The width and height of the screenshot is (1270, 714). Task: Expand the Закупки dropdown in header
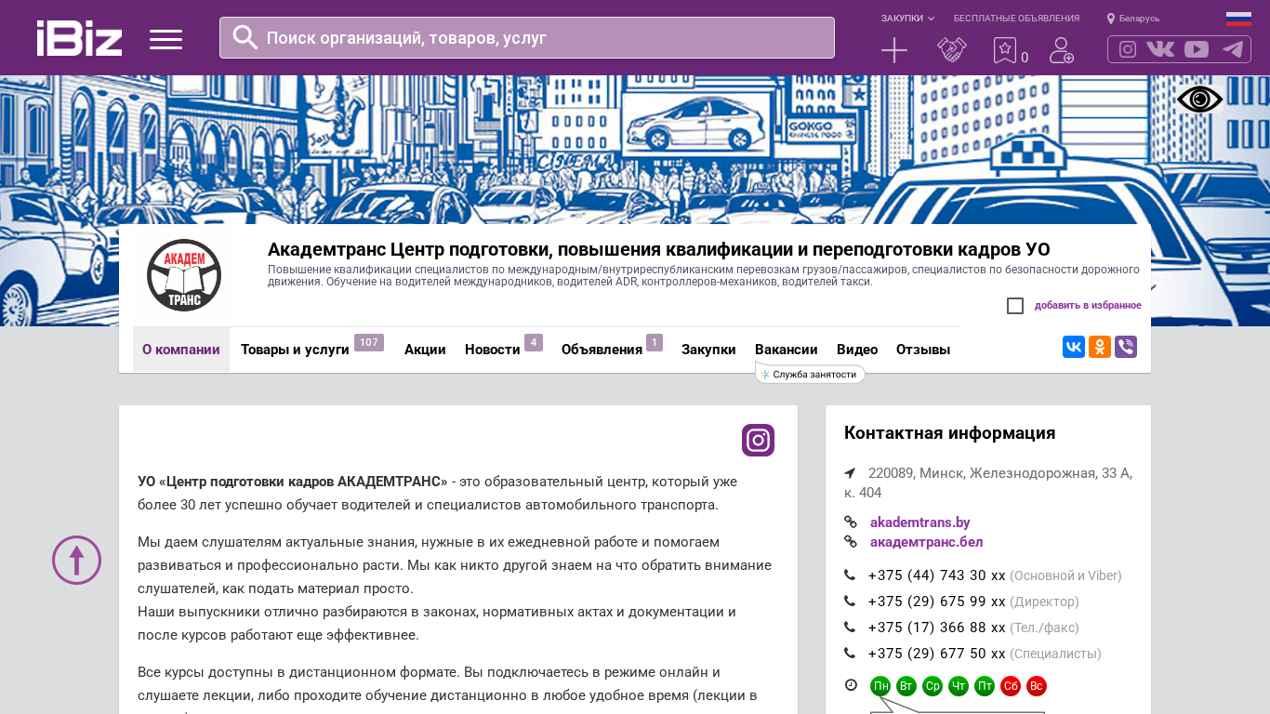coord(907,19)
